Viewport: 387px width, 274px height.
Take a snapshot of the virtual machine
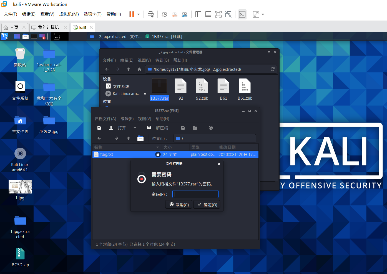(x=164, y=14)
